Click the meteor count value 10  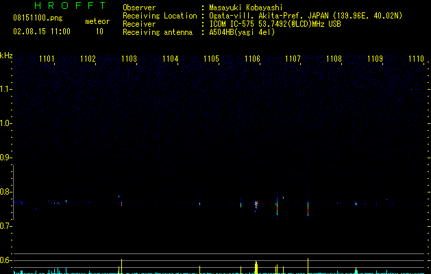99,32
